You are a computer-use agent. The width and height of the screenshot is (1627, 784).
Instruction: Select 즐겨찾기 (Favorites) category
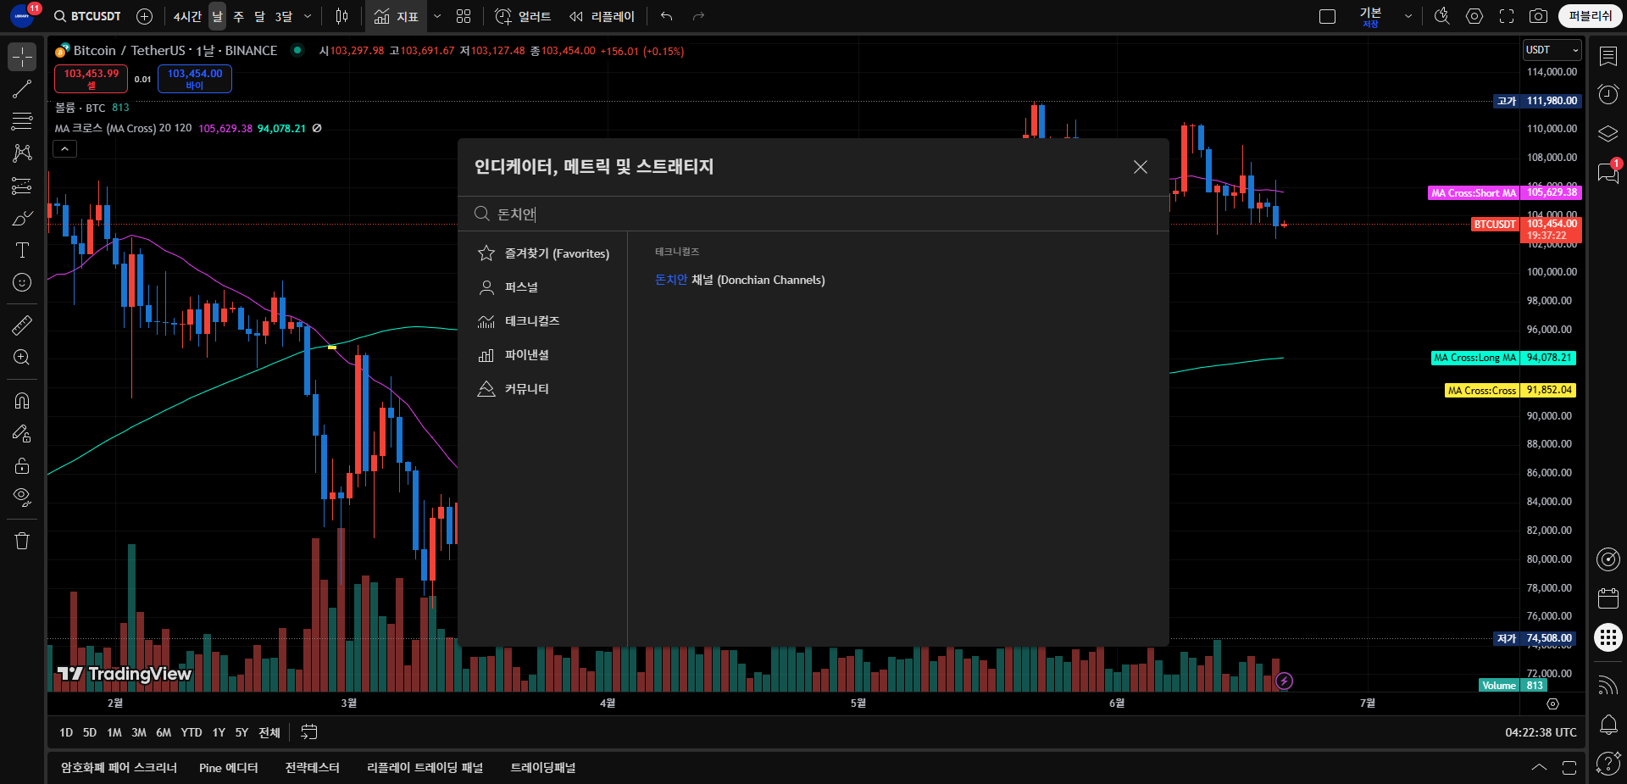coord(543,253)
